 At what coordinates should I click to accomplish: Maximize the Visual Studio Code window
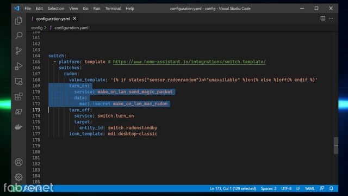click(x=316, y=9)
